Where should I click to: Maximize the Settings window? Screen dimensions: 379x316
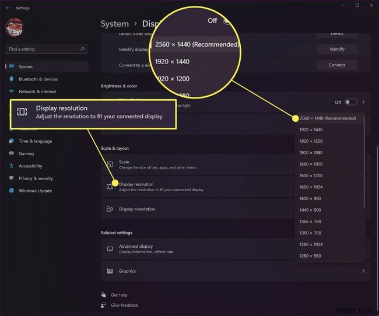(357, 5)
